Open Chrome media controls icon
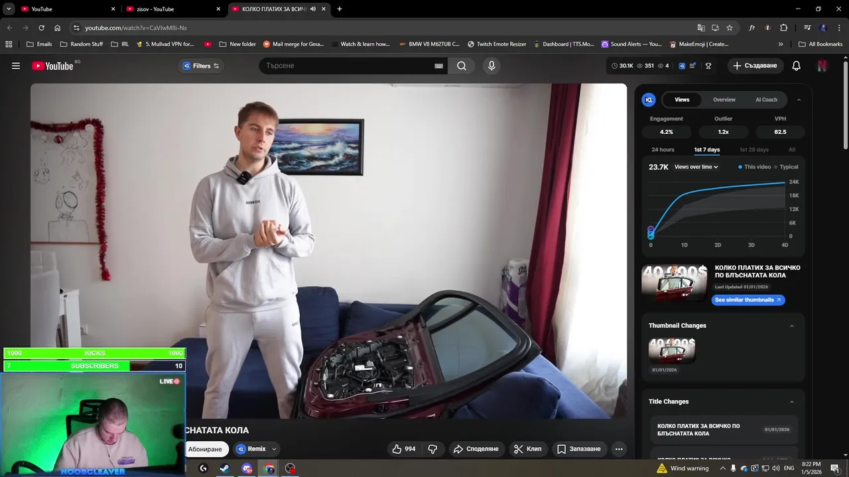The width and height of the screenshot is (849, 477). coord(807,28)
